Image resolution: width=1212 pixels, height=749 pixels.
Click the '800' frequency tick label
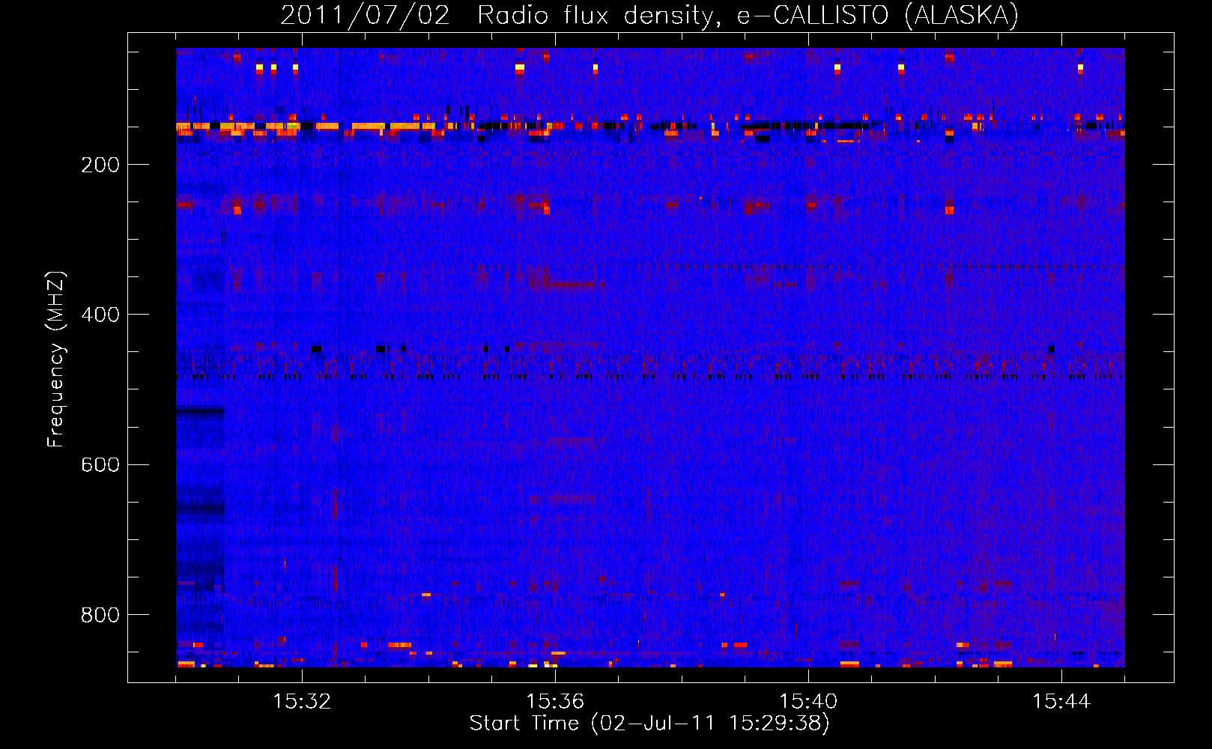pyautogui.click(x=100, y=615)
